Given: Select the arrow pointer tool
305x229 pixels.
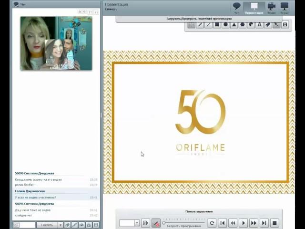Looking at the screenshot, I should point(276,25).
